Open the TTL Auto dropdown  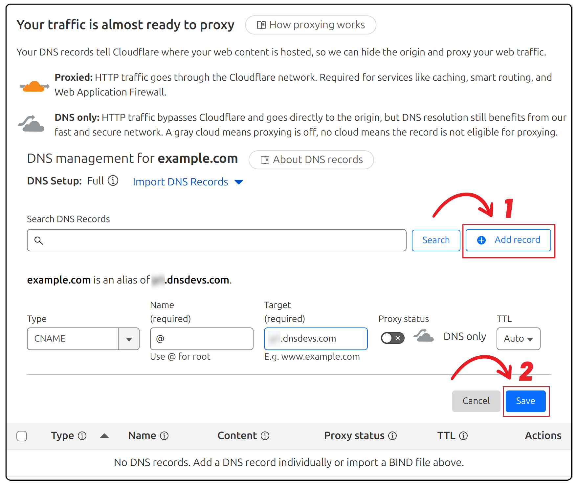click(518, 339)
